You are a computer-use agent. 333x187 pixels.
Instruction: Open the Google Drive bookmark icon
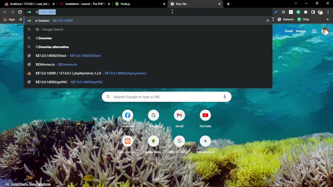21,19
